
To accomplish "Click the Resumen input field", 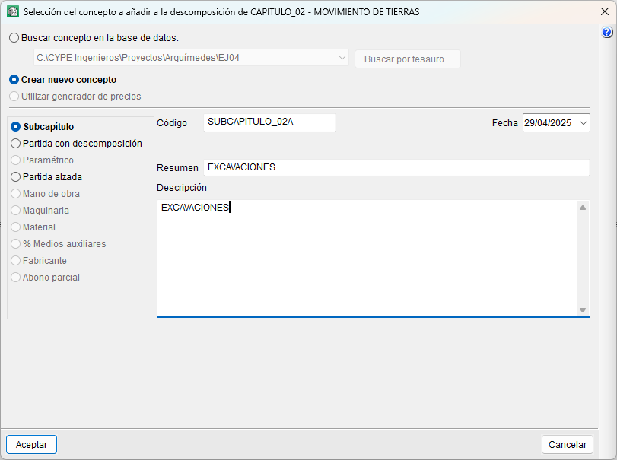I will click(396, 167).
